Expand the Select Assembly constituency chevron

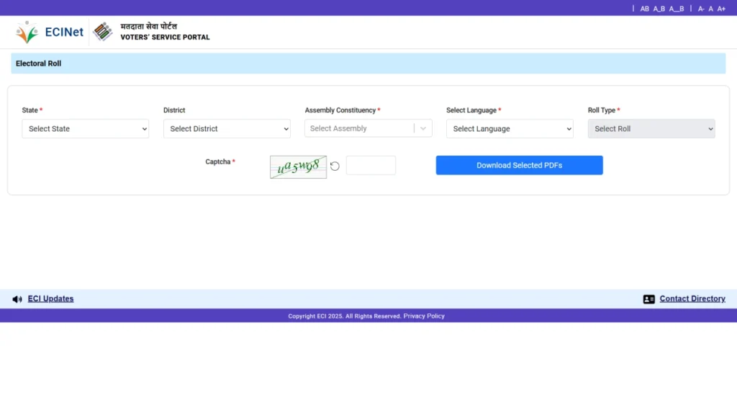pos(423,128)
